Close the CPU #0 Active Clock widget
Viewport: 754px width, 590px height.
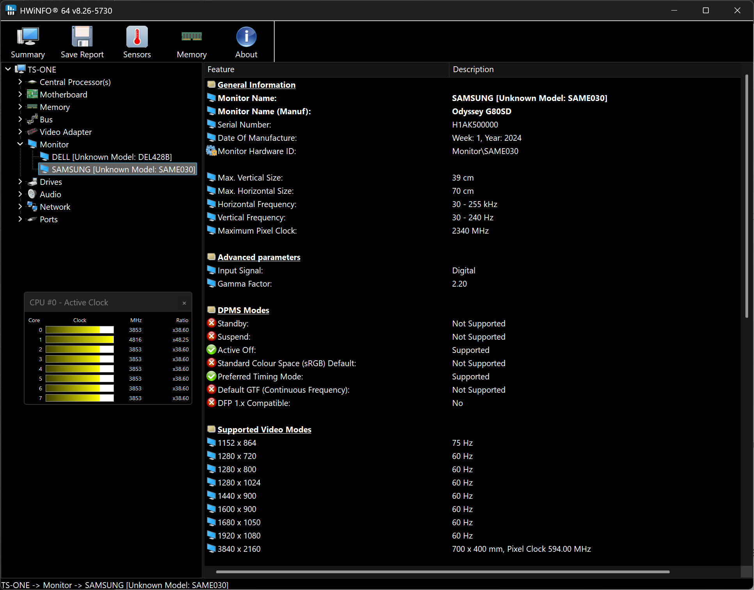184,303
